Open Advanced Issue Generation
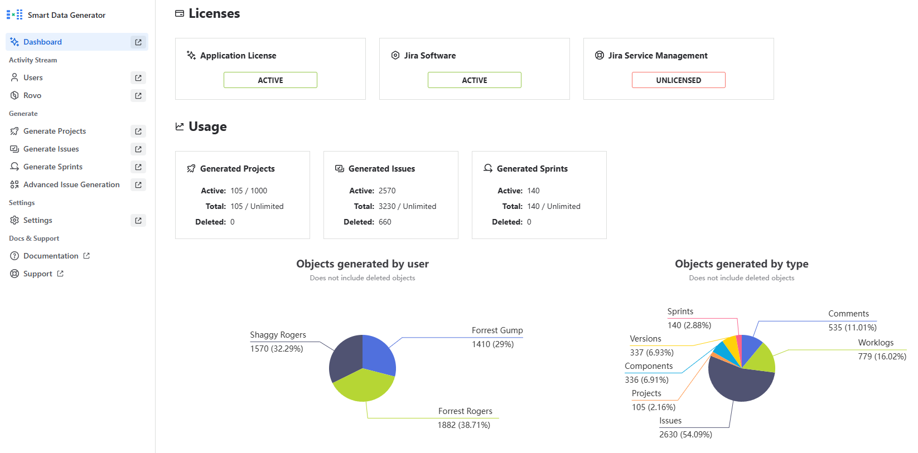The height and width of the screenshot is (453, 918). (77, 184)
